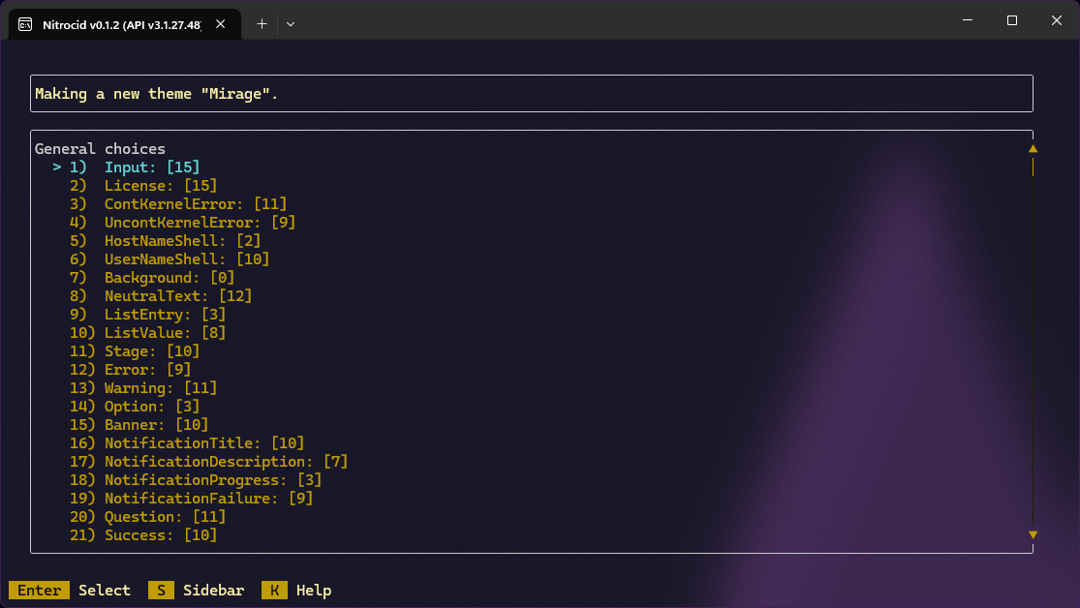Pick the Background: [0] color entry
1080x608 pixels.
(170, 278)
